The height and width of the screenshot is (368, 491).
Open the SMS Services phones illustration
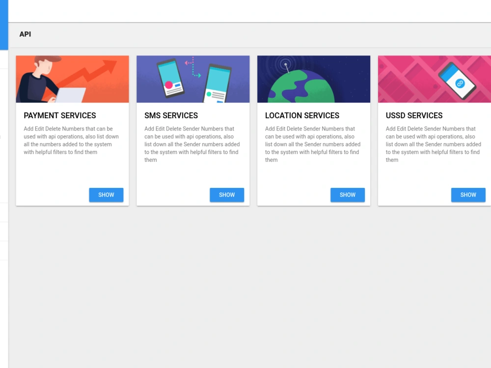pyautogui.click(x=193, y=79)
